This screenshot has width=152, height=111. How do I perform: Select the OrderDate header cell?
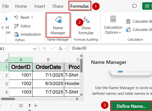[48, 67]
